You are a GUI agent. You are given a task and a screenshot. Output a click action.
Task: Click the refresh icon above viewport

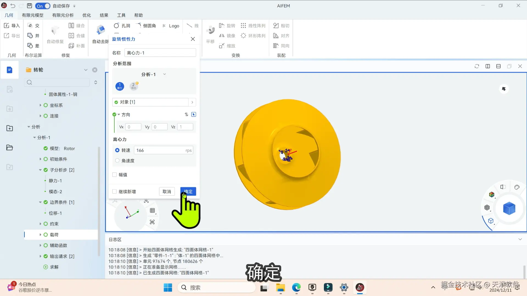[477, 66]
